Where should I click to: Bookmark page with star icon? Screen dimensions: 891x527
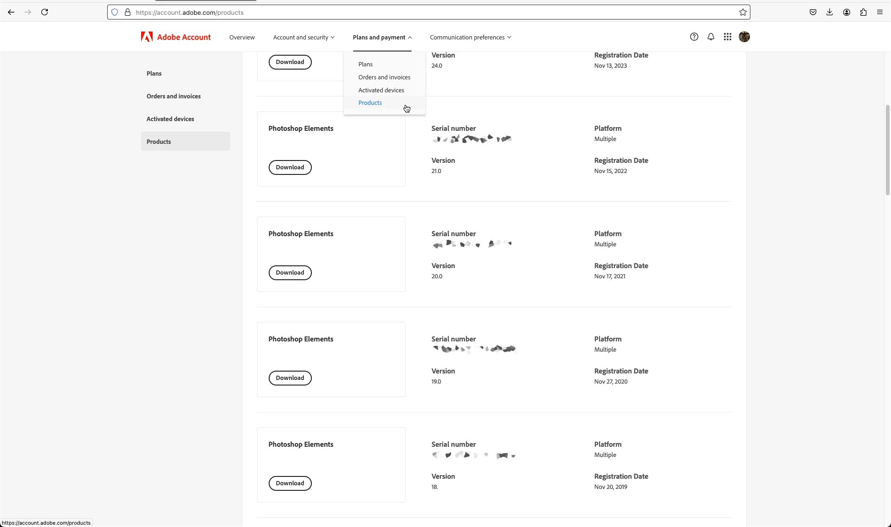click(x=742, y=13)
